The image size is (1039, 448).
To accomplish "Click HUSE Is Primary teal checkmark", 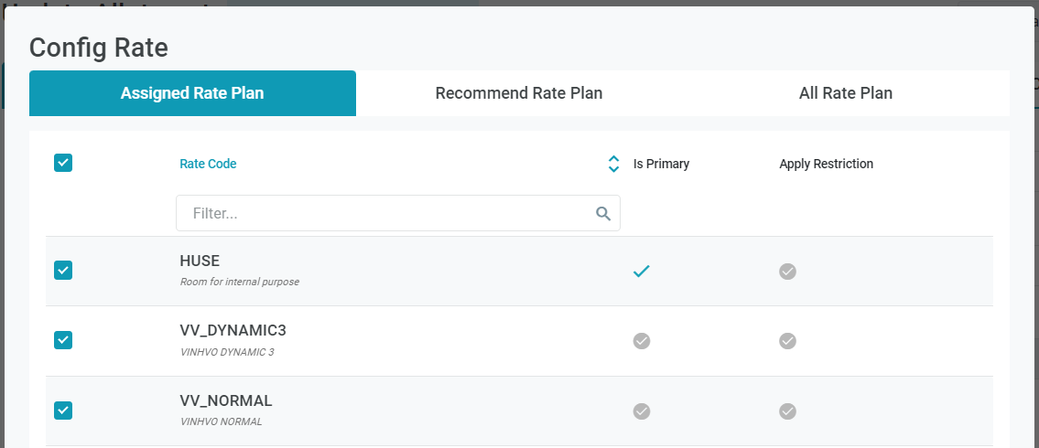I will pyautogui.click(x=642, y=271).
